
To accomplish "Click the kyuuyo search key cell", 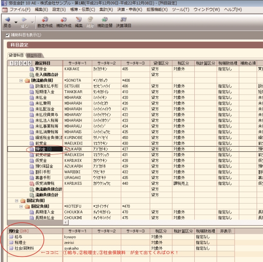I will coord(77,237).
